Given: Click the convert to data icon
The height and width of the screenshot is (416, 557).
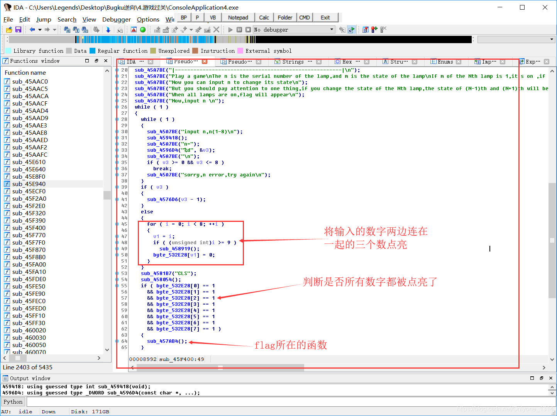Looking at the screenshot, I should (x=166, y=30).
